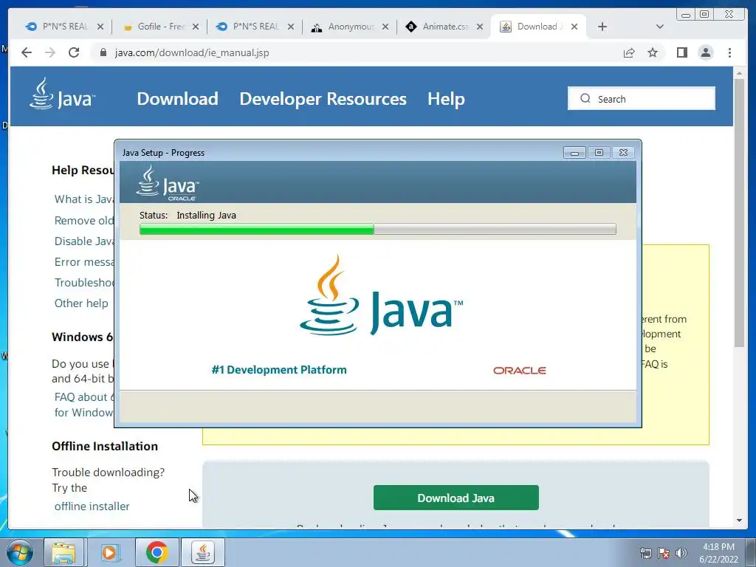The height and width of the screenshot is (567, 756).
Task: Reload the Java download page
Action: (x=74, y=52)
